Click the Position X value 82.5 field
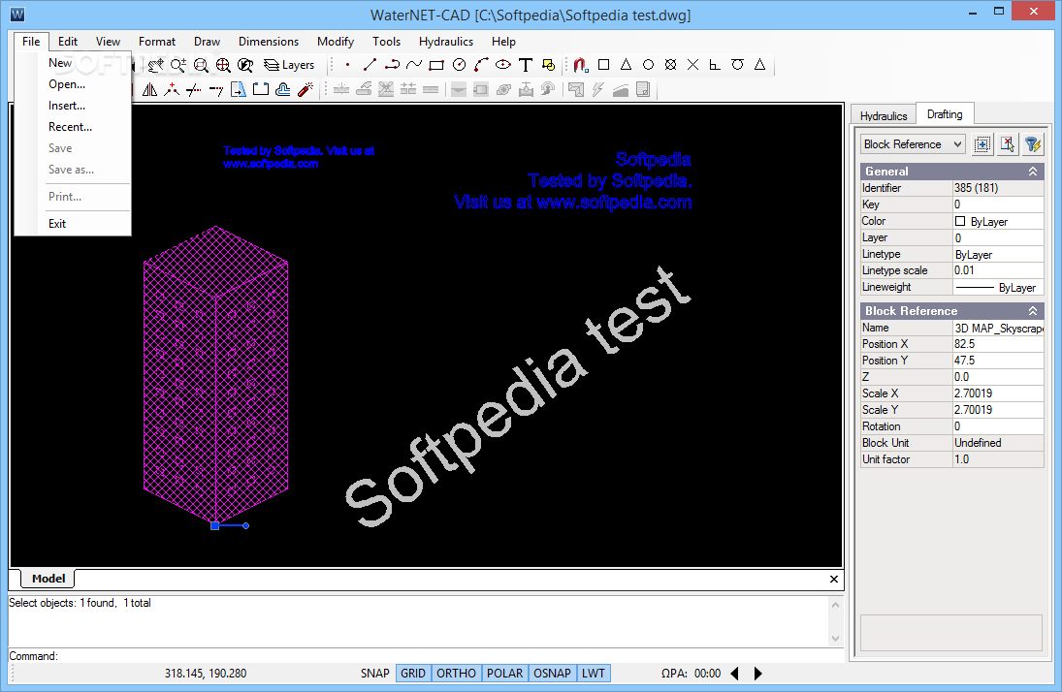1062x692 pixels. click(x=998, y=344)
